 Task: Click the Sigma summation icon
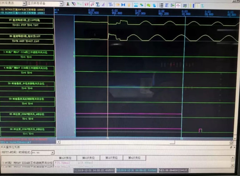pyautogui.click(x=98, y=4)
